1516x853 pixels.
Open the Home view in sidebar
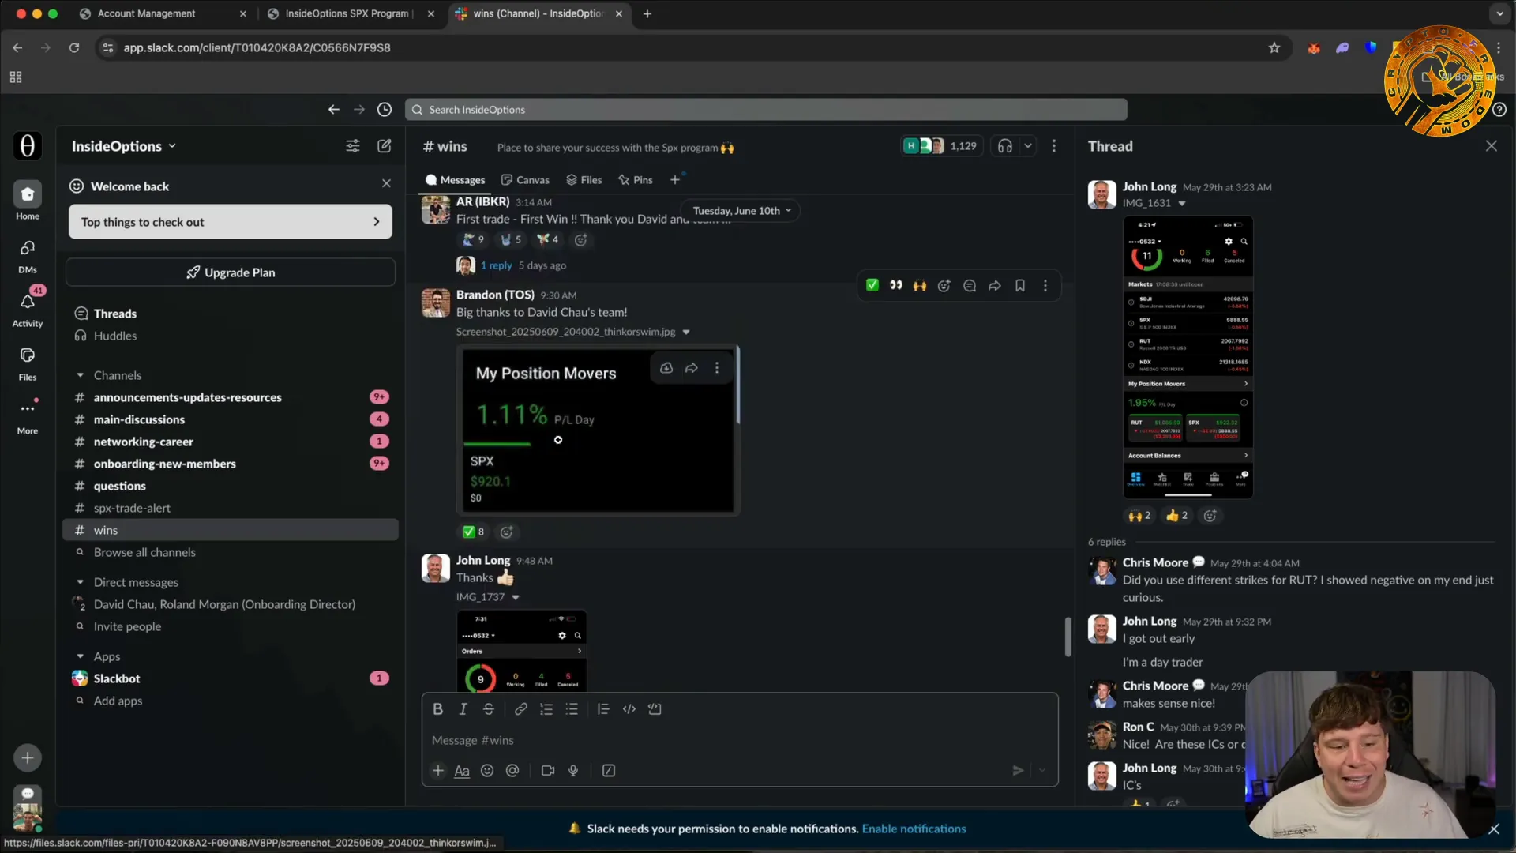[x=27, y=201]
